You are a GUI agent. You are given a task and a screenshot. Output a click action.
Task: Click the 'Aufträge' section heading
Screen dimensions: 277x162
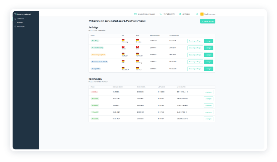click(93, 27)
